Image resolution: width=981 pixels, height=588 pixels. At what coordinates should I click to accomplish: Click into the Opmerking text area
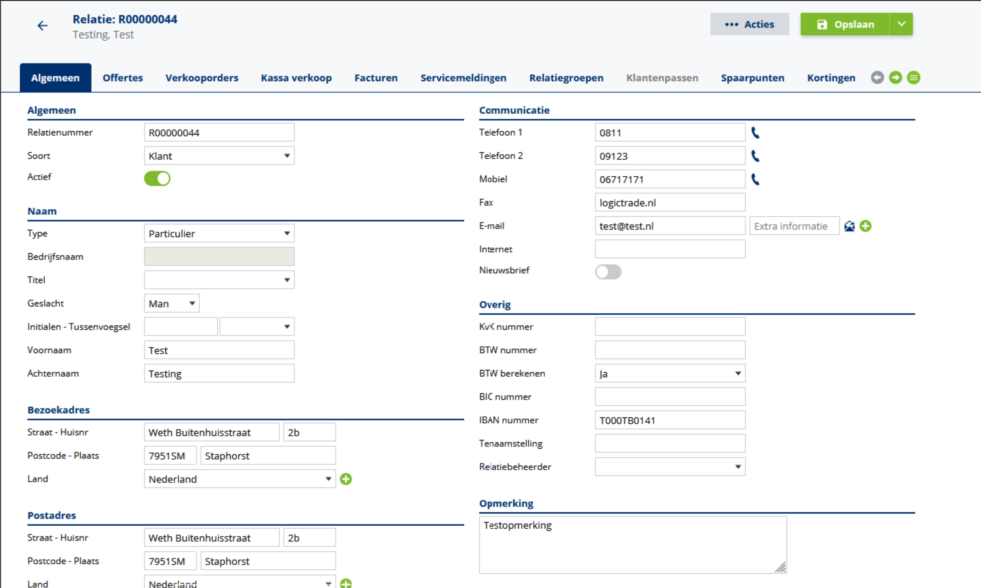click(632, 544)
